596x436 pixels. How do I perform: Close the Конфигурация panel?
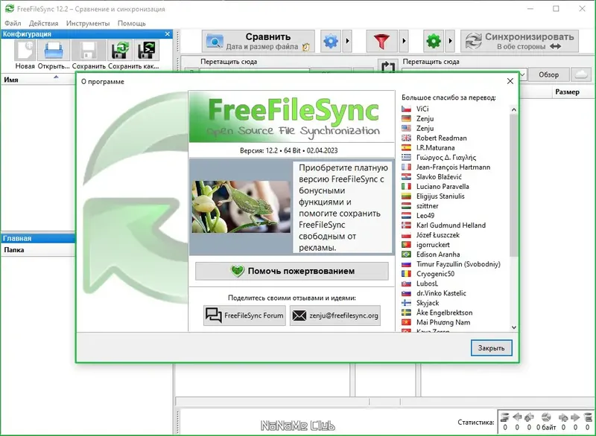(x=167, y=34)
